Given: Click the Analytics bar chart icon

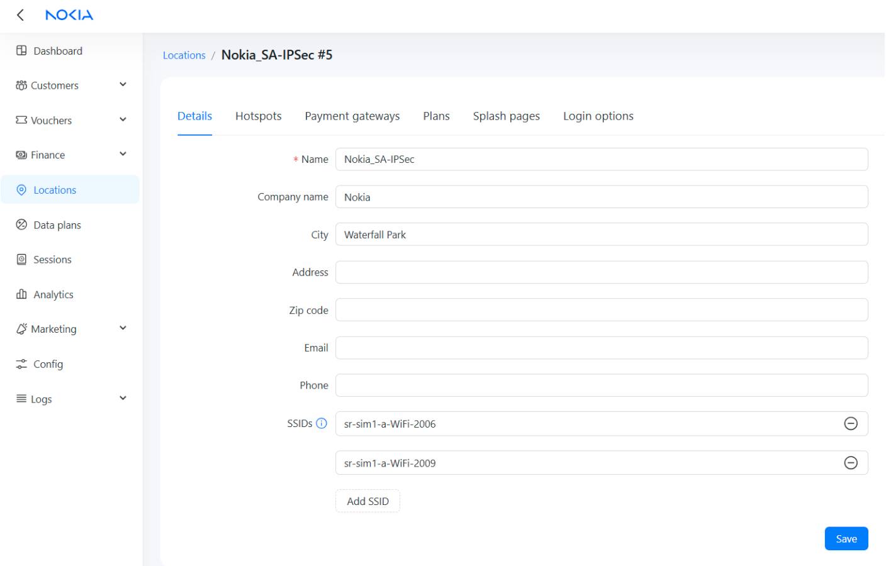Looking at the screenshot, I should tap(21, 294).
